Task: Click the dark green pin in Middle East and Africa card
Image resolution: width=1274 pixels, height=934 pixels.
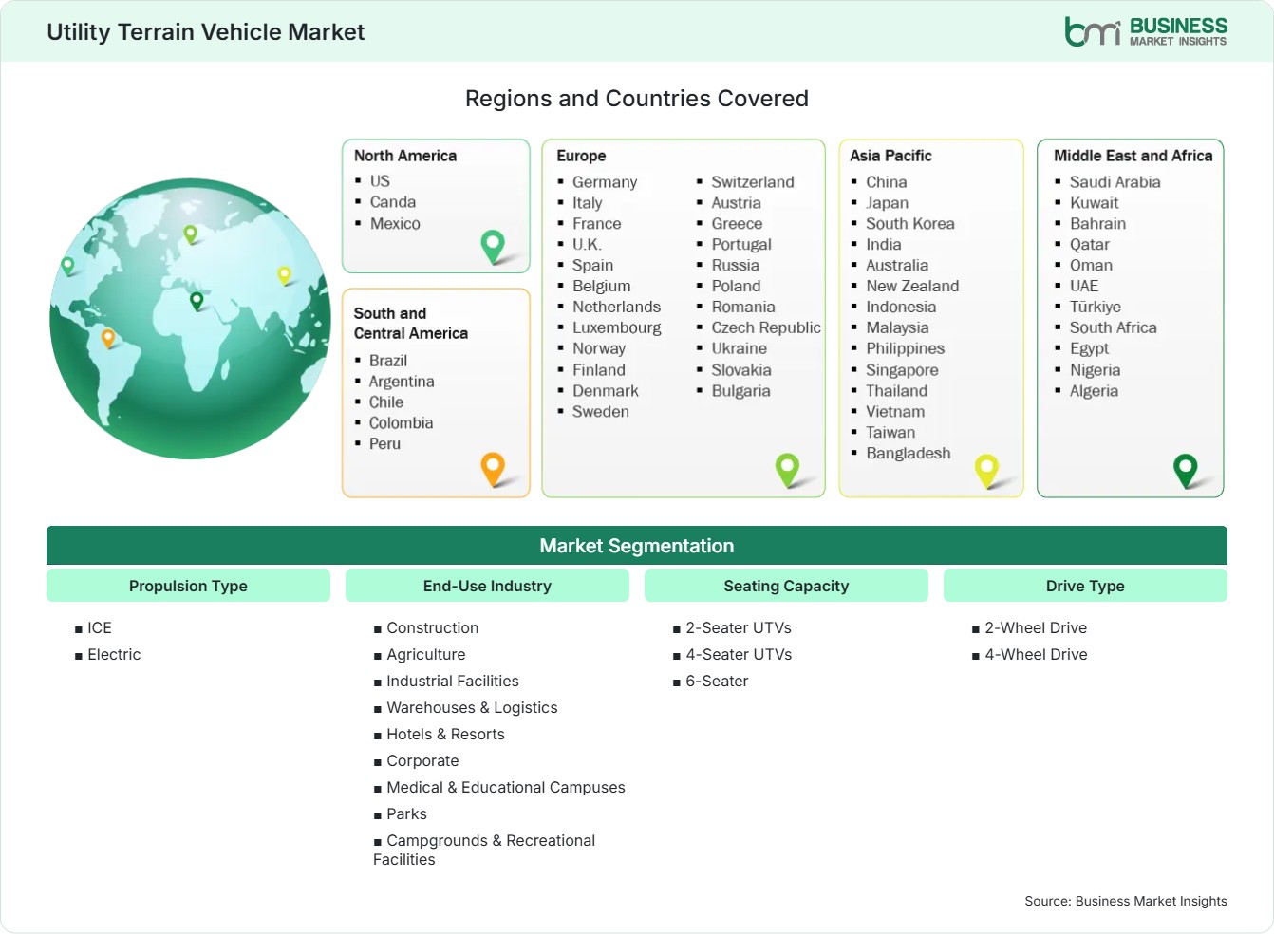Action: pyautogui.click(x=1186, y=470)
